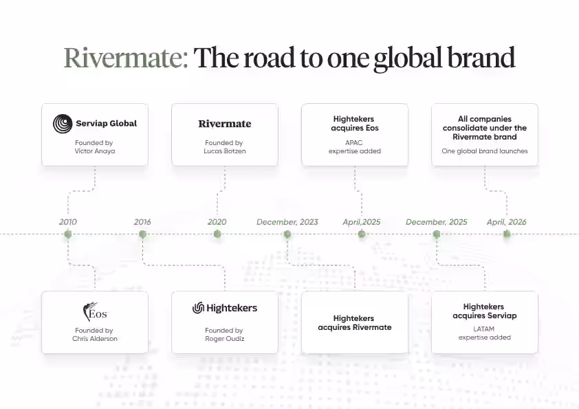Select the 2016 marker on the timeline
Viewport: 579px width, 409px height.
[142, 234]
